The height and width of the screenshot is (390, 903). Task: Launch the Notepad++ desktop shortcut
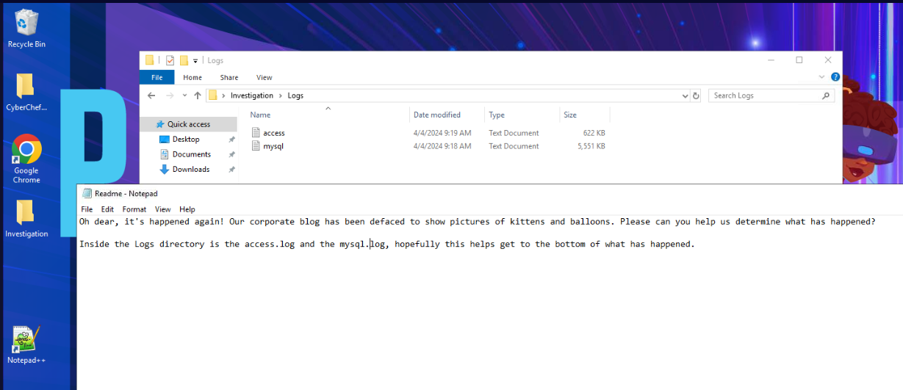tap(26, 345)
